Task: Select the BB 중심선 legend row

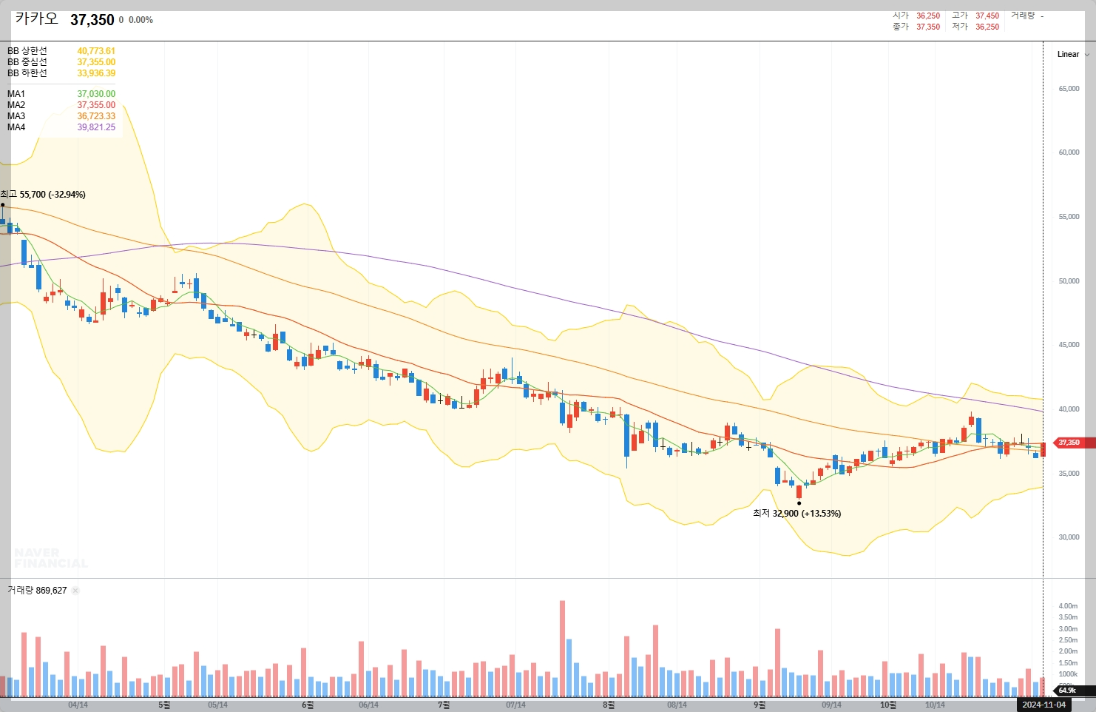Action: point(61,62)
